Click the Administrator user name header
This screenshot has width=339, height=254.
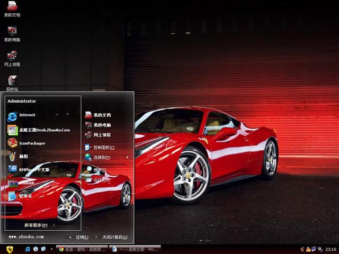(22, 101)
